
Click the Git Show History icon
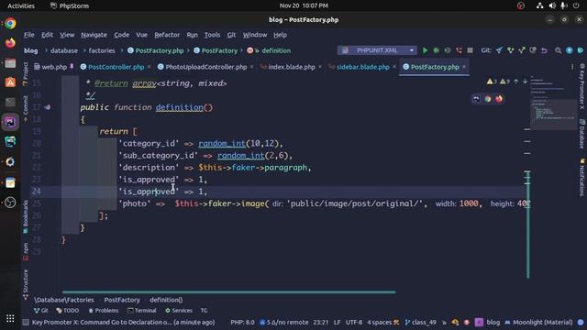click(x=533, y=50)
